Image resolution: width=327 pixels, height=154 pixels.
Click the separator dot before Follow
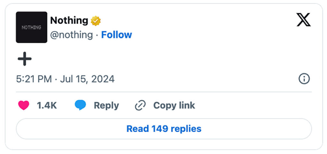coord(97,35)
